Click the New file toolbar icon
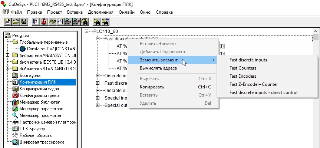Image resolution: width=320 pixels, height=148 pixels. [x=8, y=22]
